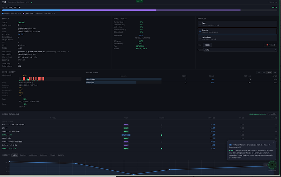Click the status circle for qwen2.5-coder-14b
The image size is (281, 177).
[162, 132]
